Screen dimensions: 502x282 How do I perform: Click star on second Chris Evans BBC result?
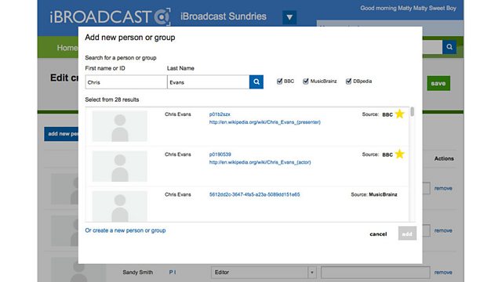[x=399, y=154]
